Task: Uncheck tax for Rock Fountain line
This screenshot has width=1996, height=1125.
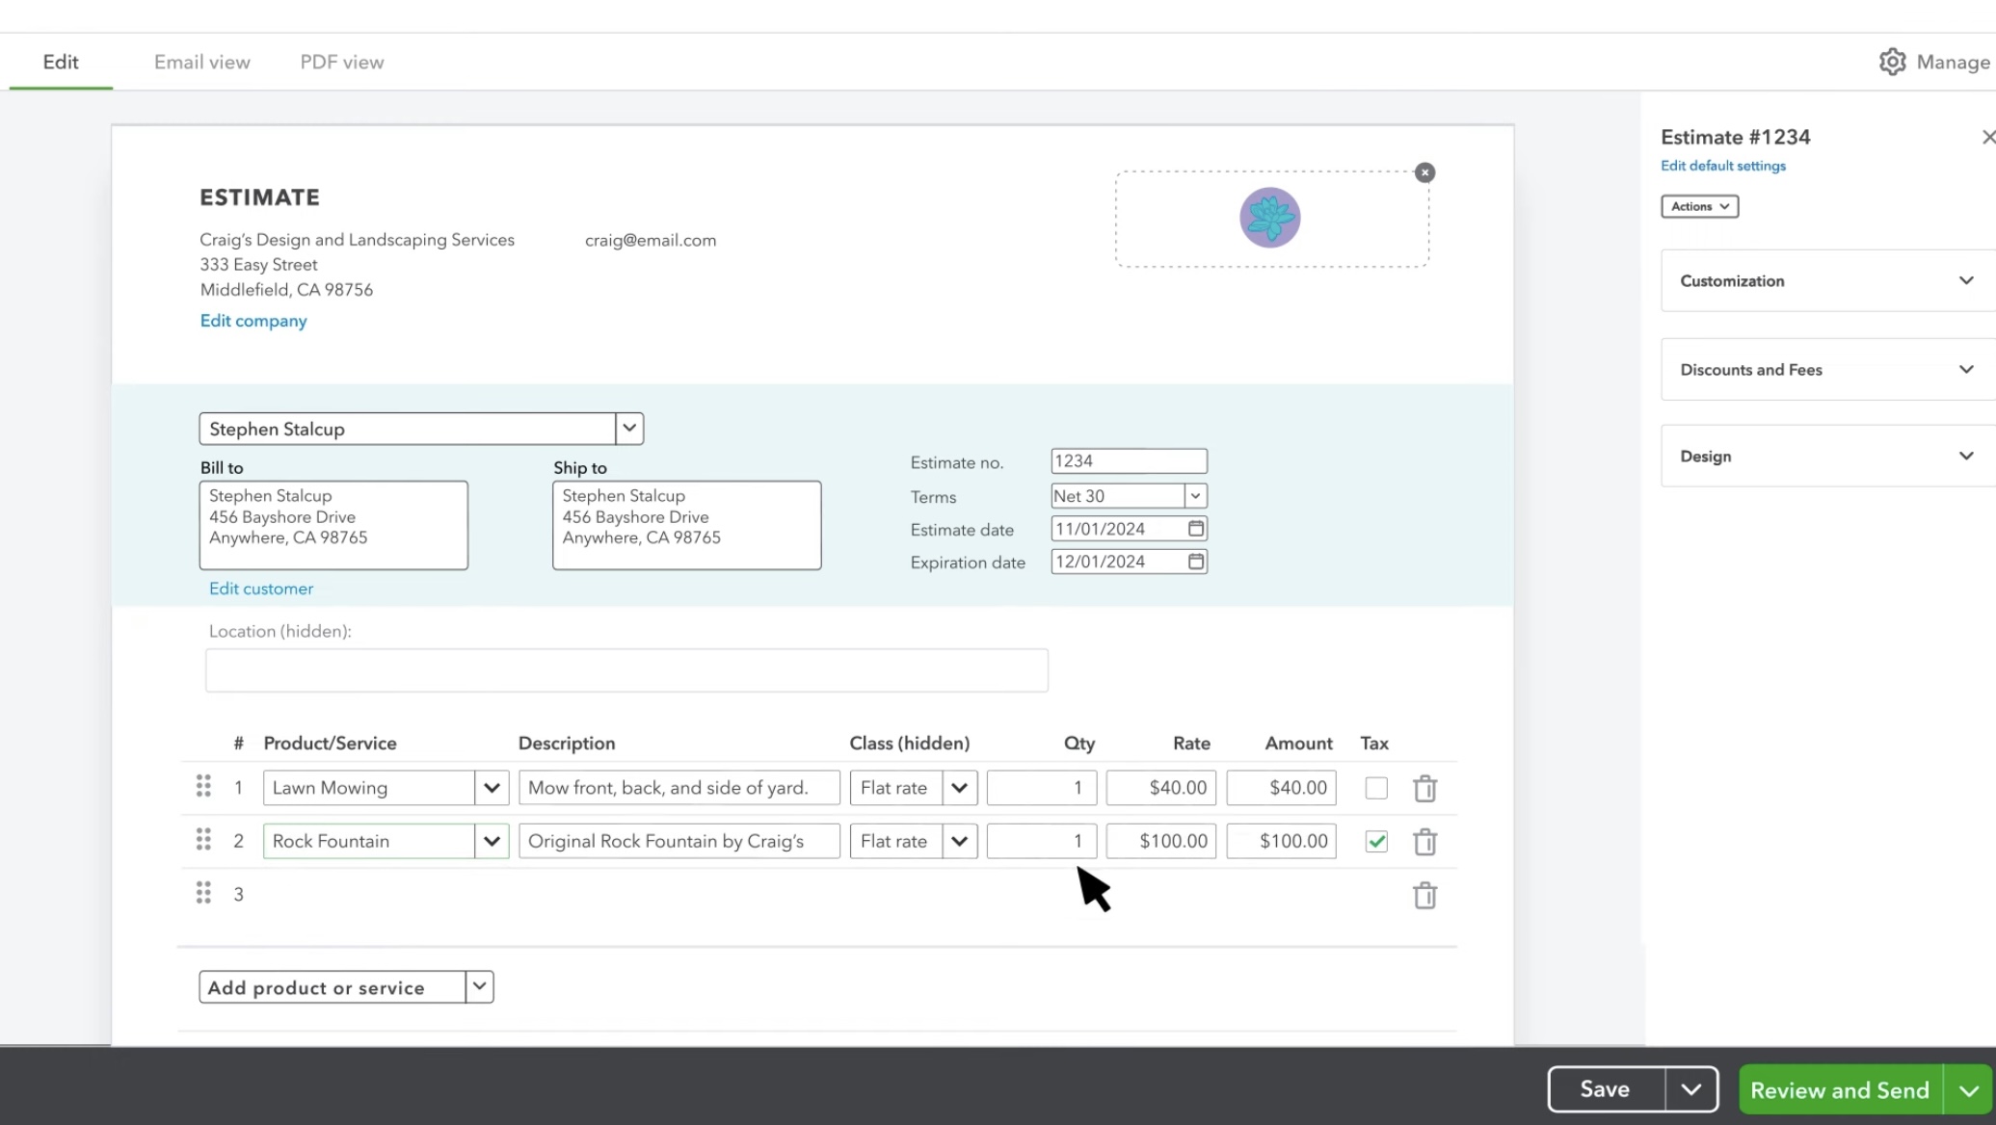Action: [x=1376, y=842]
